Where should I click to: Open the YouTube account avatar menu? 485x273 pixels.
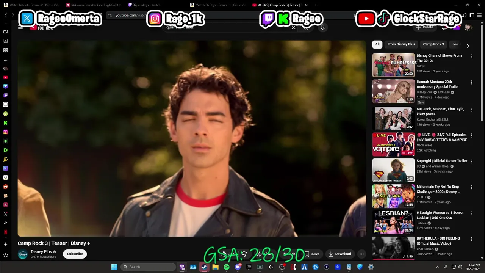point(468,27)
